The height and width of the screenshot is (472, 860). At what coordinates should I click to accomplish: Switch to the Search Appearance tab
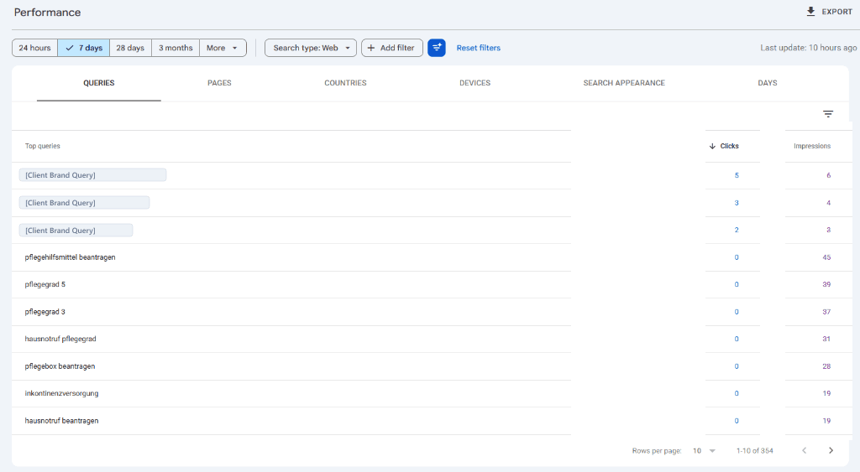click(624, 83)
